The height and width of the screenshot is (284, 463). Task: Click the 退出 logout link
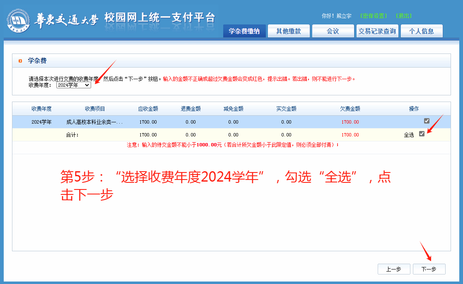(404, 16)
